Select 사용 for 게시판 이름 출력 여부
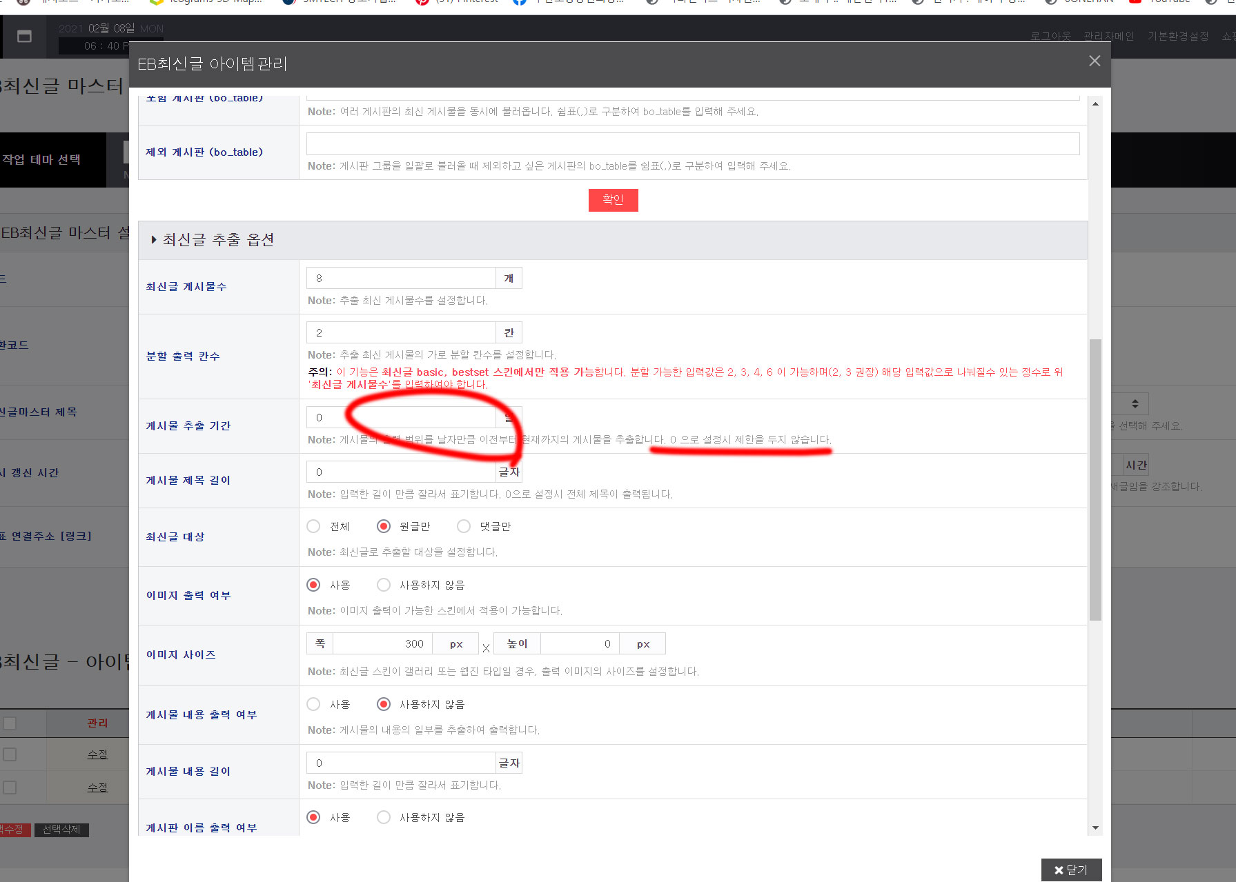Image resolution: width=1236 pixels, height=882 pixels. point(313,817)
